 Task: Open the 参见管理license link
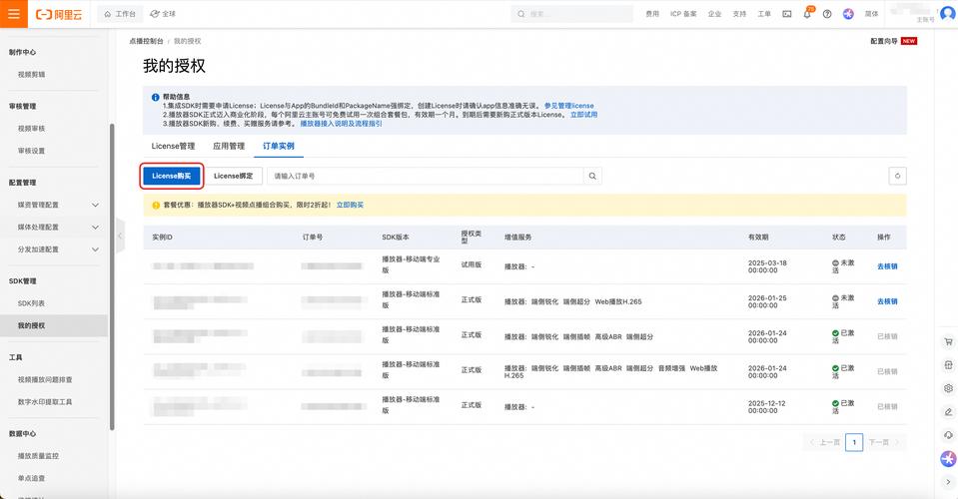point(568,106)
